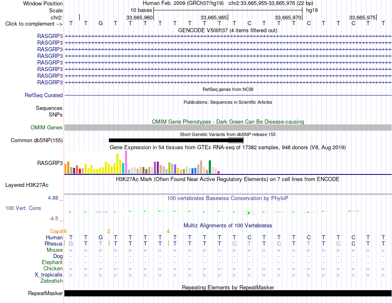Click the OMIM Genes track label
This screenshot has height=303, width=392.
pyautogui.click(x=47, y=127)
